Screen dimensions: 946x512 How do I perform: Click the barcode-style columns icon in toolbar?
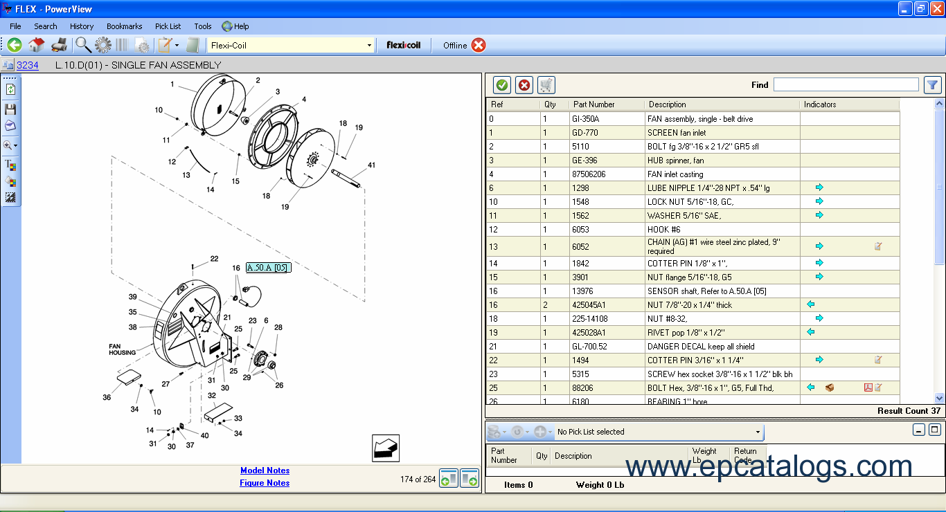(122, 45)
